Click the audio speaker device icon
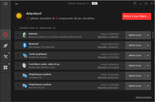The width and height of the screenshot is (155, 102). coord(25,66)
